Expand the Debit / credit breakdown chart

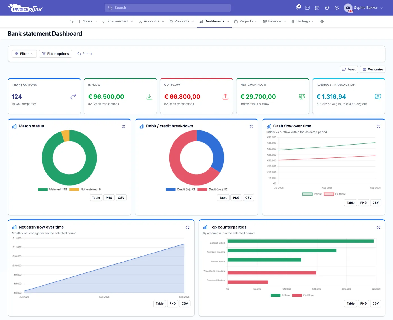[x=251, y=126]
